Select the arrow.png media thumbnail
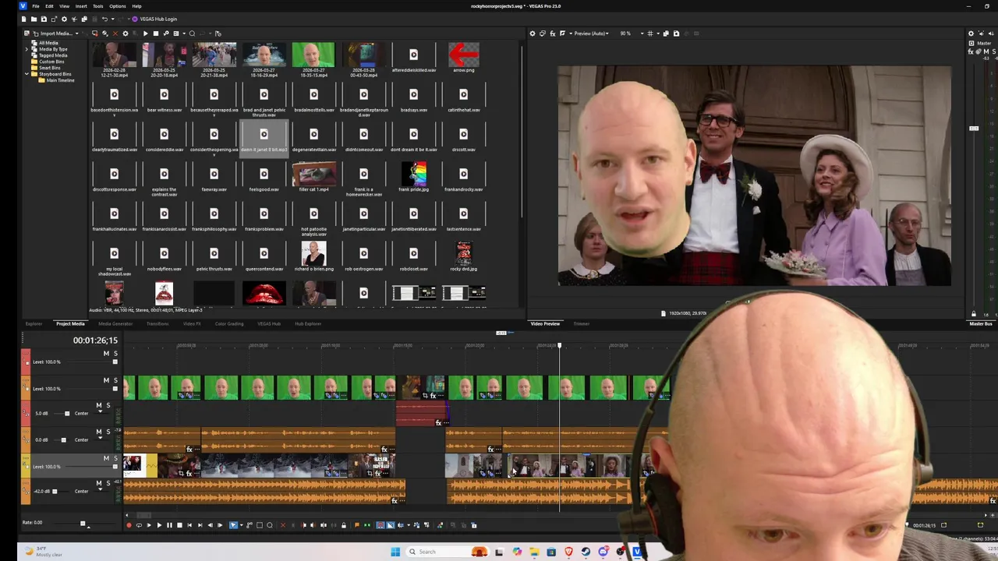The width and height of the screenshot is (998, 561). pos(463,56)
